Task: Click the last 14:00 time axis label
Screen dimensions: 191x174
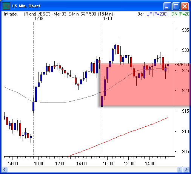Action: (x=150, y=164)
